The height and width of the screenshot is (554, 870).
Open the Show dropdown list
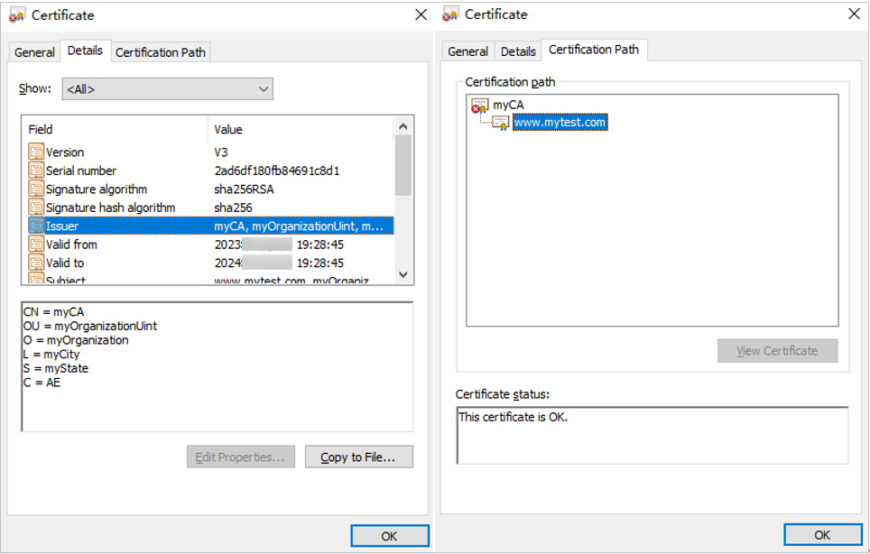168,88
